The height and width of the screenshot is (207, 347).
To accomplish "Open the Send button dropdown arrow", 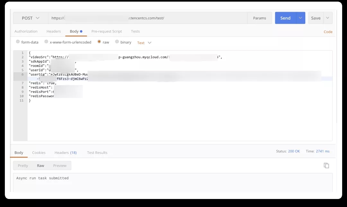I will pos(300,18).
